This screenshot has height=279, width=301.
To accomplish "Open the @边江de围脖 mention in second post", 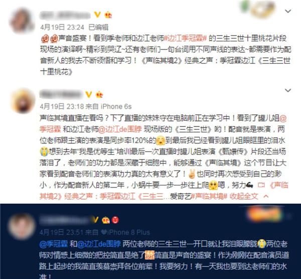I will pos(120,129).
